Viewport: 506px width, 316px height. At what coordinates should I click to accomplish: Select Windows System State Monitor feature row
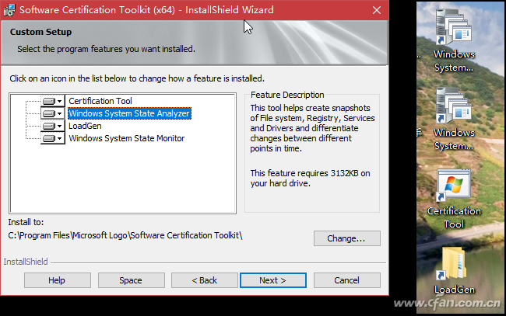pos(126,138)
